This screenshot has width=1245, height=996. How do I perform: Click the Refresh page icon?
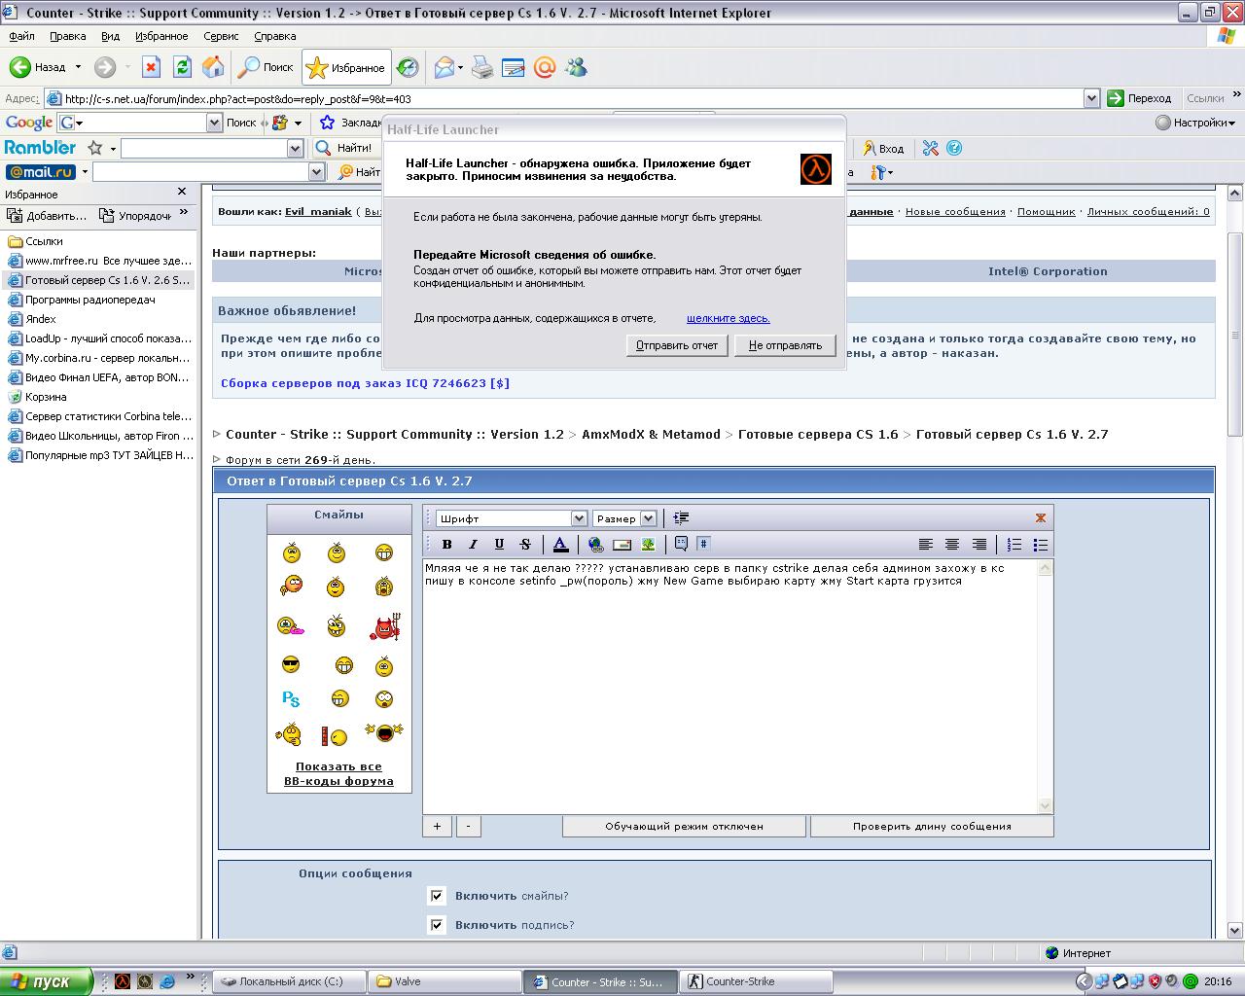[x=182, y=67]
